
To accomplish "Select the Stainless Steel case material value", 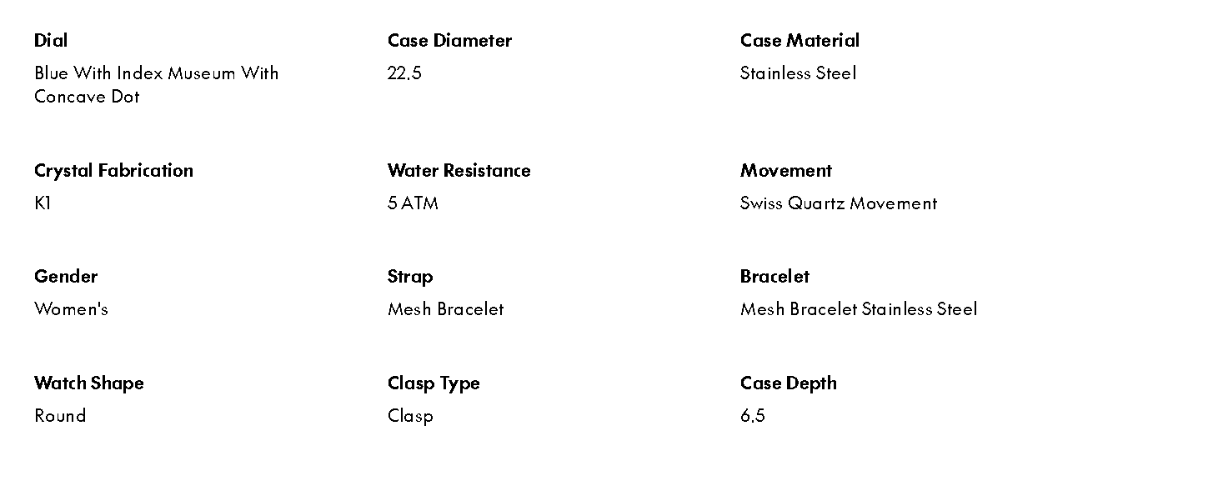I will (x=798, y=73).
